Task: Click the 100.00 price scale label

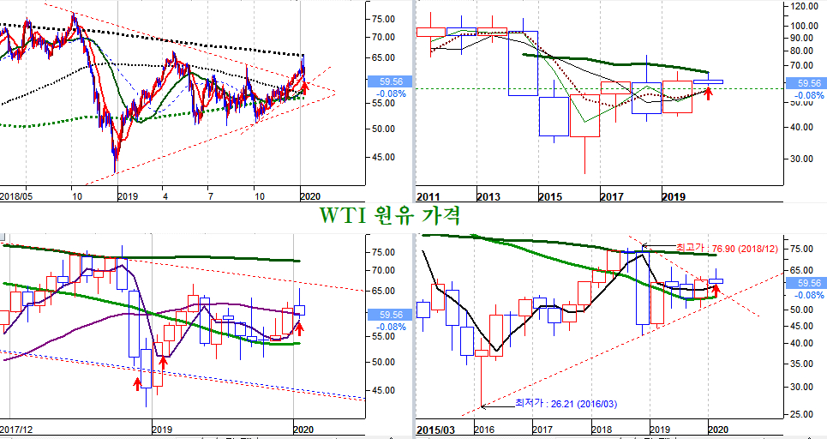Action: (x=805, y=26)
